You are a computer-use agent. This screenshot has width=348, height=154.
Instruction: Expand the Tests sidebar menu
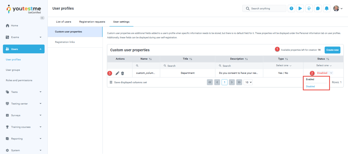point(24,92)
